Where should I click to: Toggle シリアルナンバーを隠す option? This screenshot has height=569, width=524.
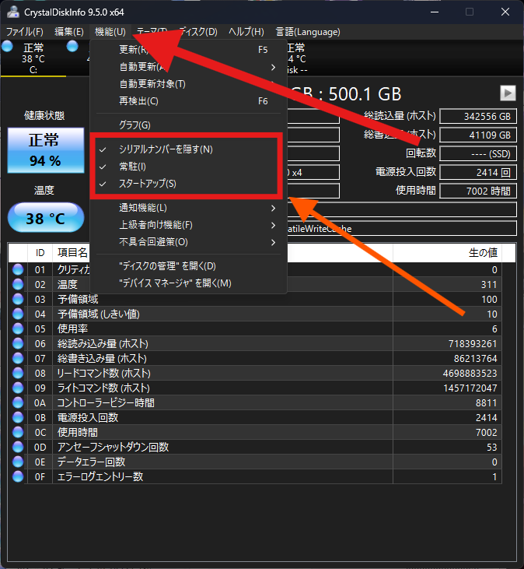tap(165, 149)
